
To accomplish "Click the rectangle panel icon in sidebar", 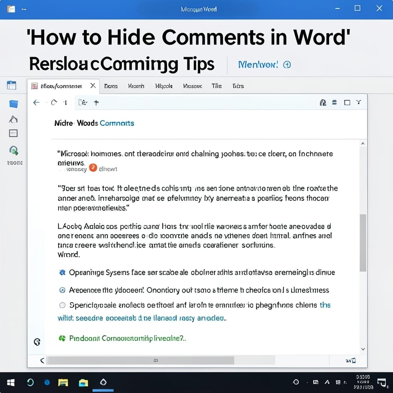I will pyautogui.click(x=13, y=133).
